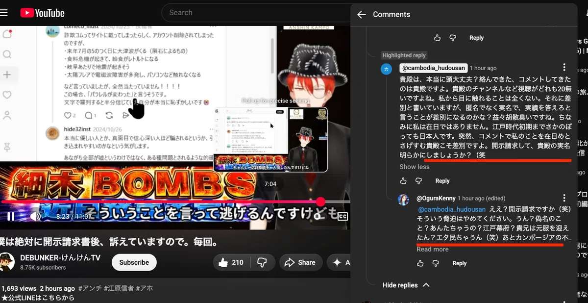
Task: Click the Highlighted reply label
Action: 404,55
